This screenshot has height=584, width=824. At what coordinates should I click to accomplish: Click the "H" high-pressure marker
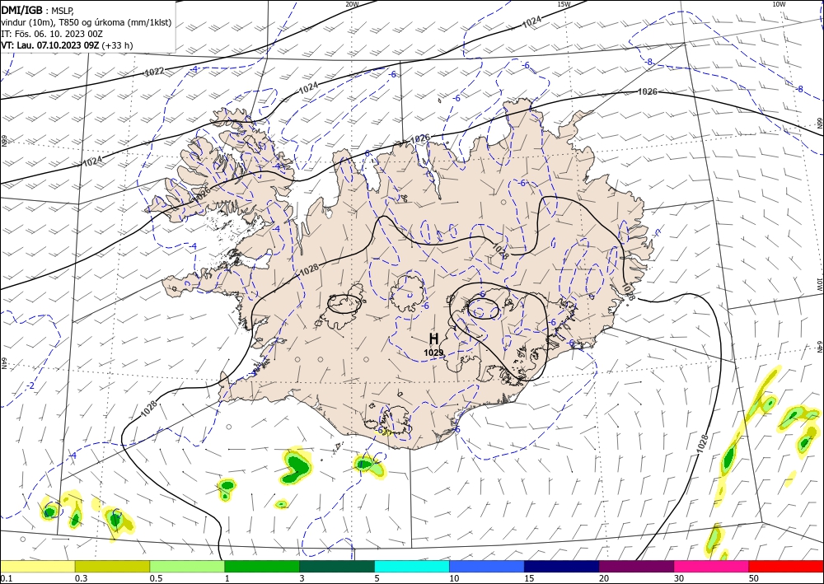[x=433, y=339]
